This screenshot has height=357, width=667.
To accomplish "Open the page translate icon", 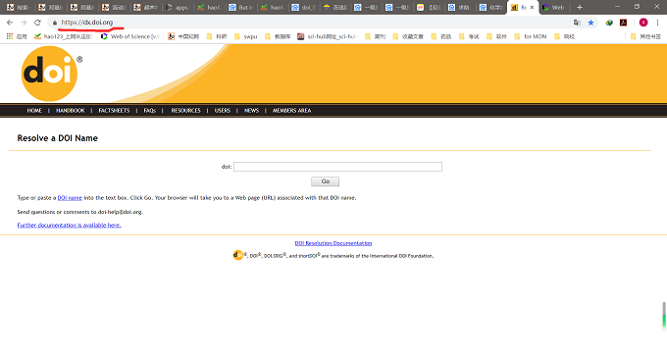I will tap(577, 23).
